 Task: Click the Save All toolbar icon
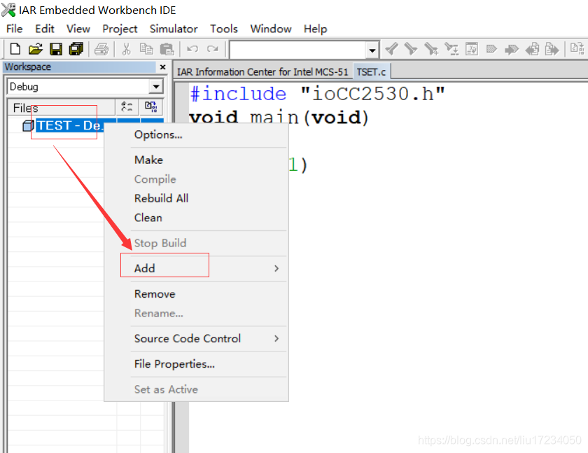[x=76, y=49]
